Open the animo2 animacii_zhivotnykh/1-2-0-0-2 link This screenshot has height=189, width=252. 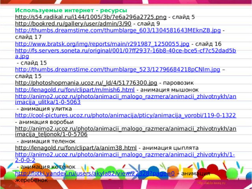125,157
